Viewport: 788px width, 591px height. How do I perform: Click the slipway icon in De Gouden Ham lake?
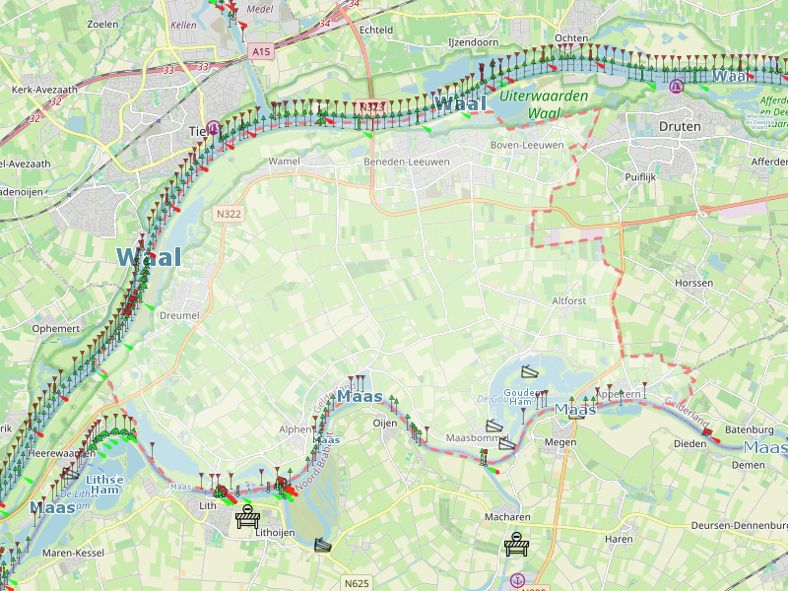point(529,372)
